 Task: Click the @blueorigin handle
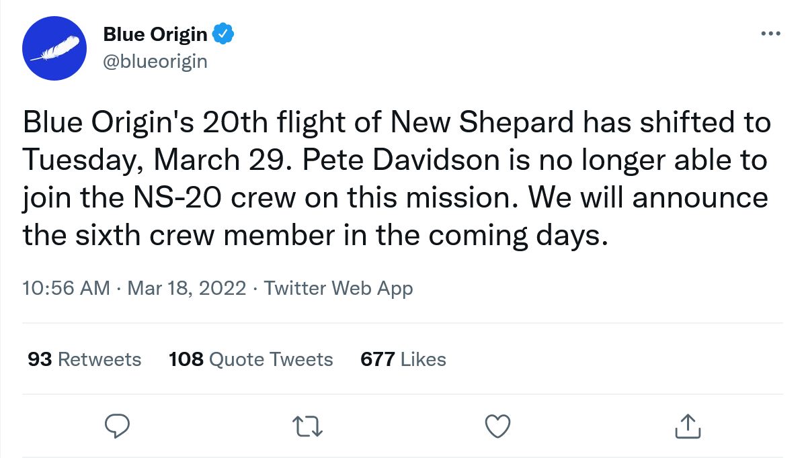(x=155, y=62)
